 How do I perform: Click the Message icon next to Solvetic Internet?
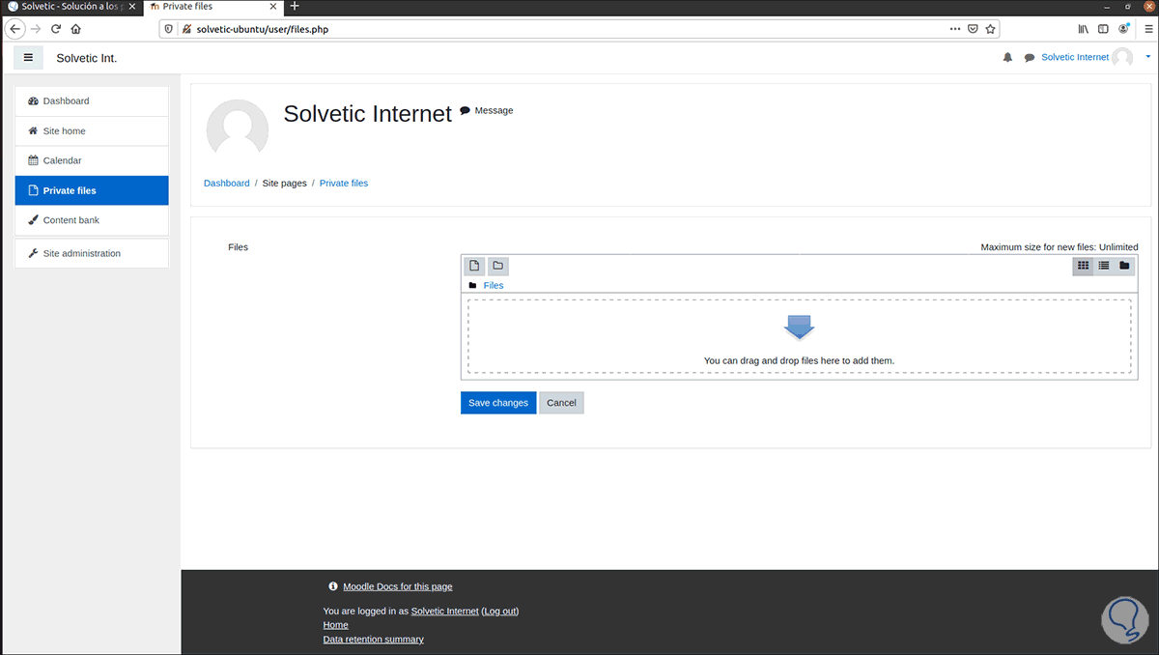(x=464, y=109)
